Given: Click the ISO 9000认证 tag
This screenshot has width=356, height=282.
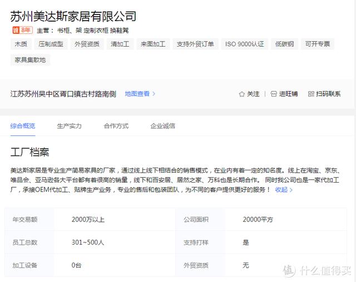Looking at the screenshot, I should click(244, 44).
